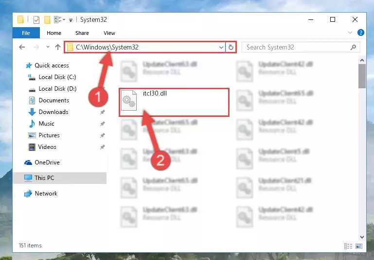Select Network in navigation pane
Image resolution: width=374 pixels, height=260 pixels.
[46, 194]
